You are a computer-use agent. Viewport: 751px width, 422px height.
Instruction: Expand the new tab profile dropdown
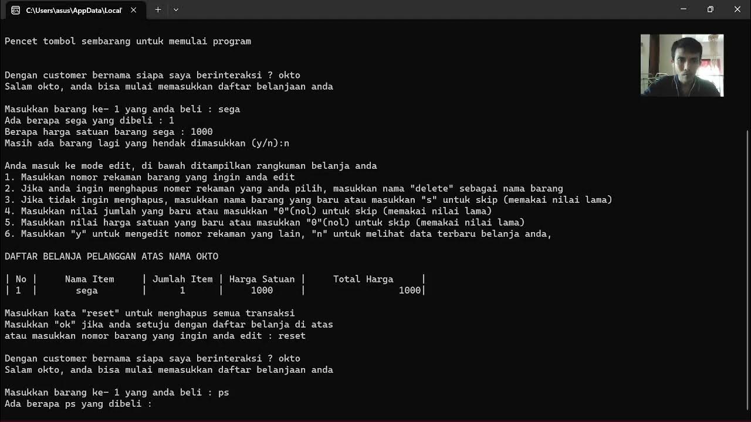[175, 10]
